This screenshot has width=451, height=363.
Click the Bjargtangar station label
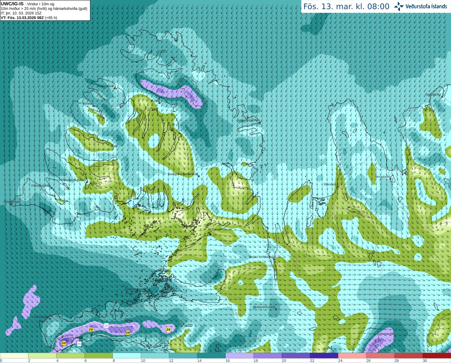click(x=12, y=202)
